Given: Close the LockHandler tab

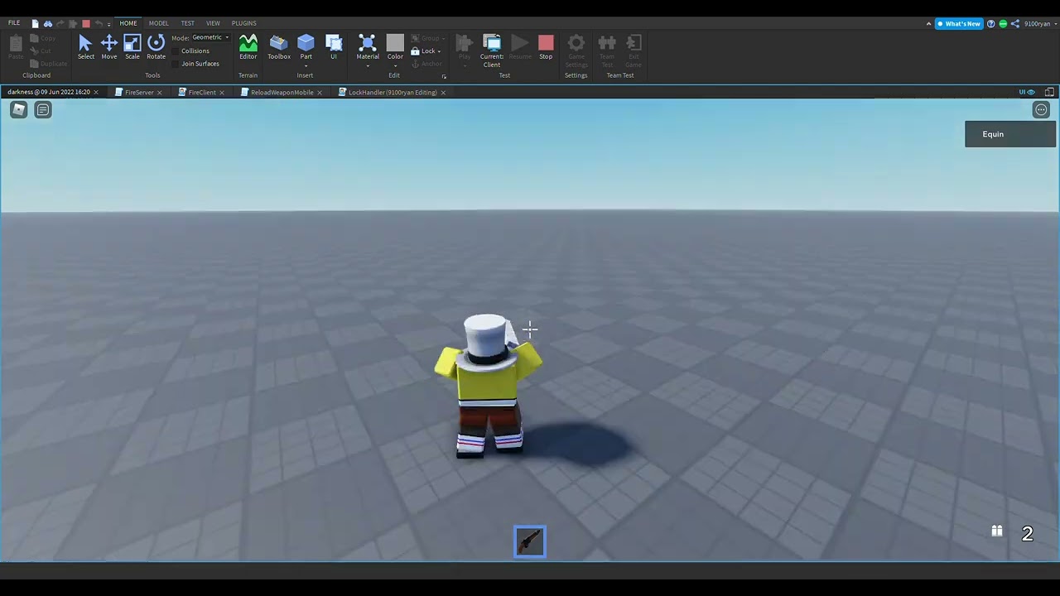Looking at the screenshot, I should [443, 92].
